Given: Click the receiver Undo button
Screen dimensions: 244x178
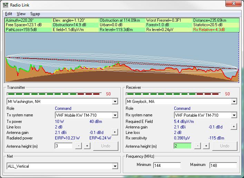Looking at the screenshot, I should [225, 146].
